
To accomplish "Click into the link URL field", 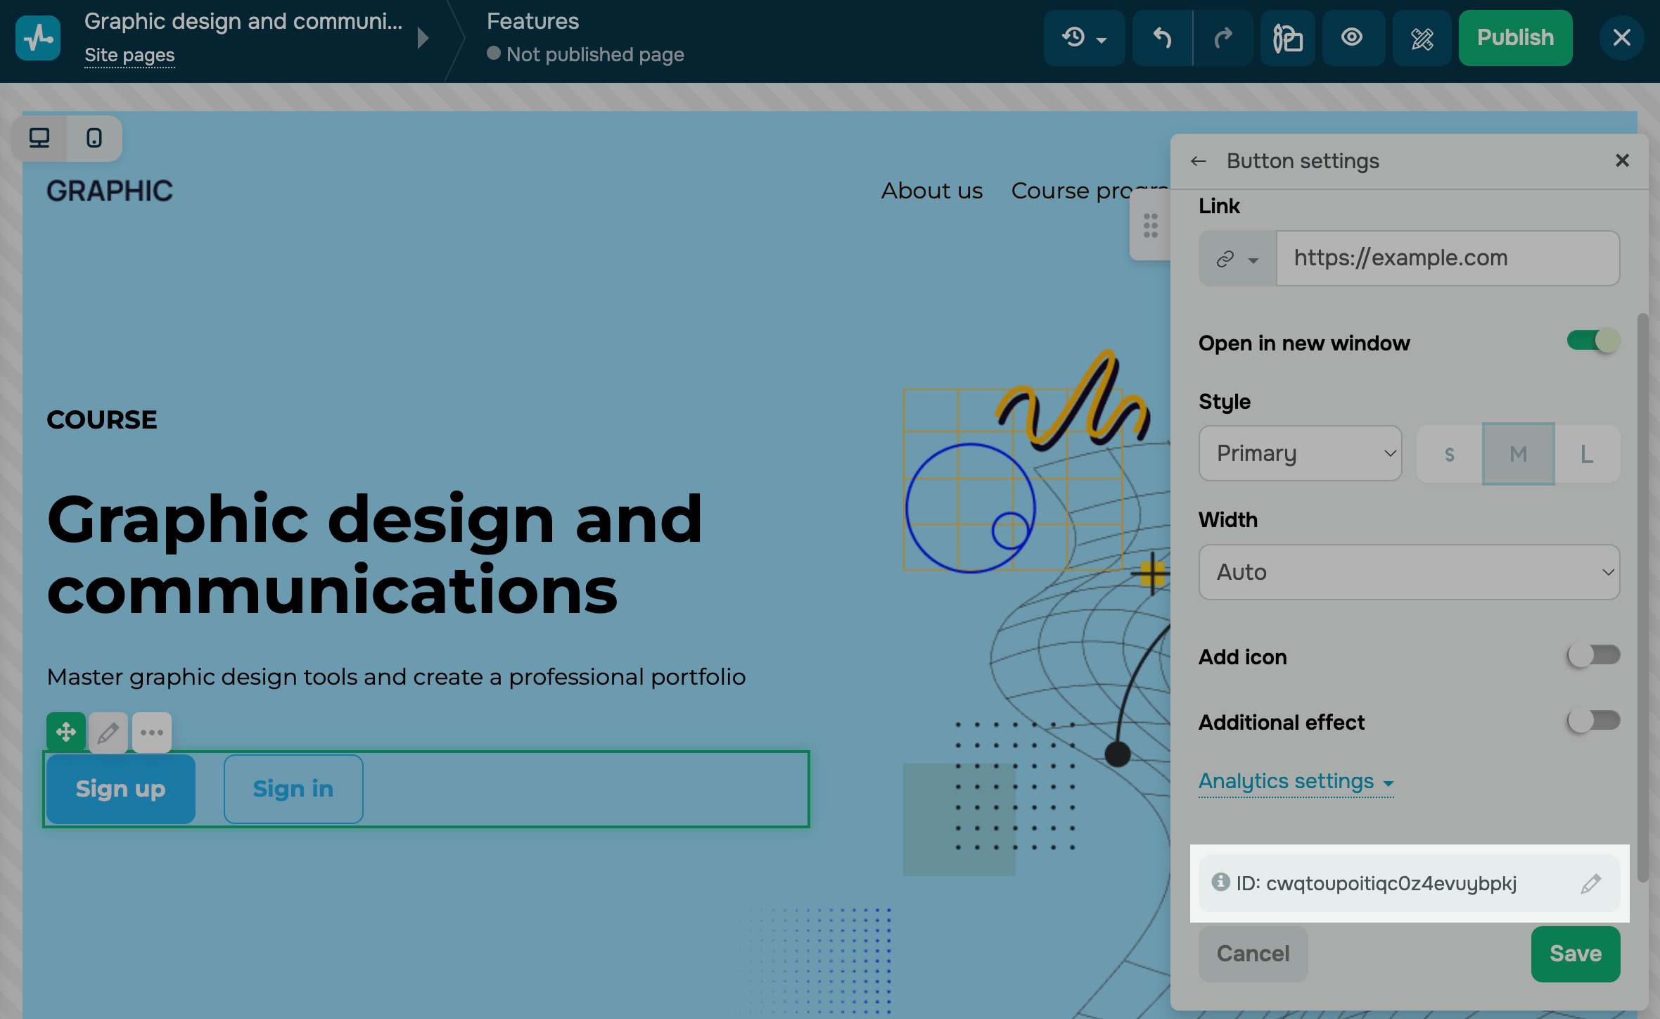I will 1447,258.
